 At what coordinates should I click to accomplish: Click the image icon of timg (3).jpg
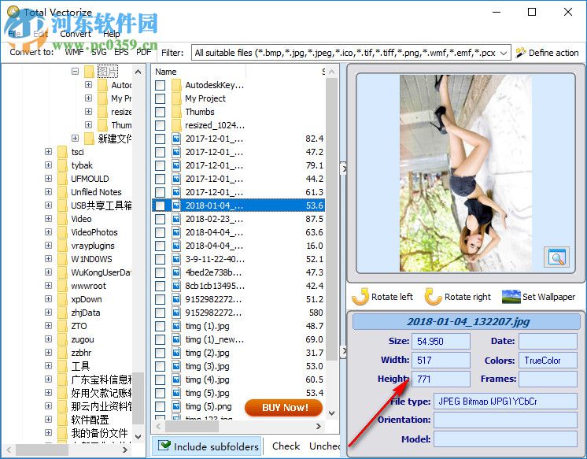(176, 366)
